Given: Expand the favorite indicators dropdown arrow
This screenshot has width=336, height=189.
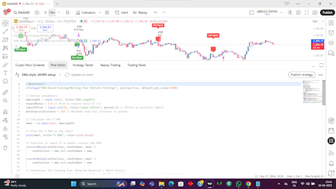Looking at the screenshot, I should click(x=100, y=13).
